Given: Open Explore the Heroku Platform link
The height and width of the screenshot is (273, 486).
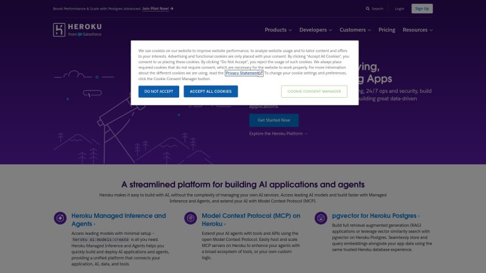Looking at the screenshot, I should click(x=278, y=133).
